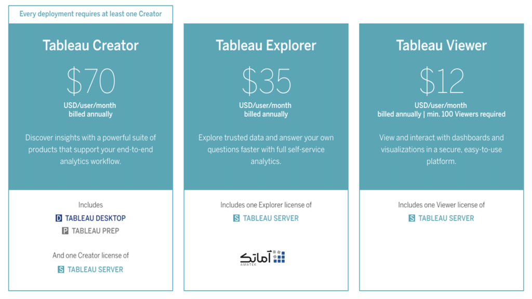
Task: Click the Tableau Prep P icon
Action: [x=65, y=231]
